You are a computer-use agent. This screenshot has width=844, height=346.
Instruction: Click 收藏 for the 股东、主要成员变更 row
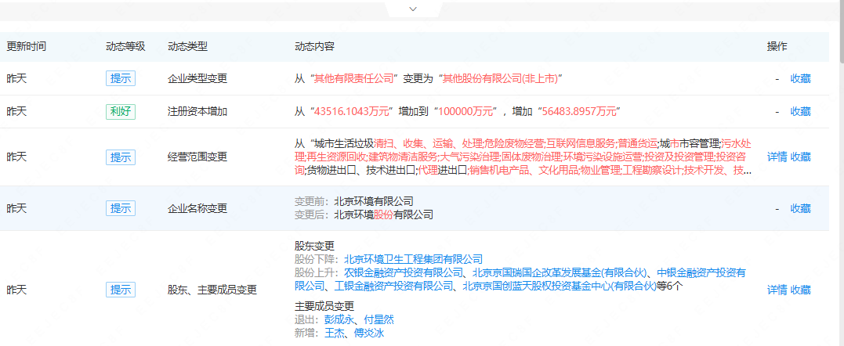800,290
